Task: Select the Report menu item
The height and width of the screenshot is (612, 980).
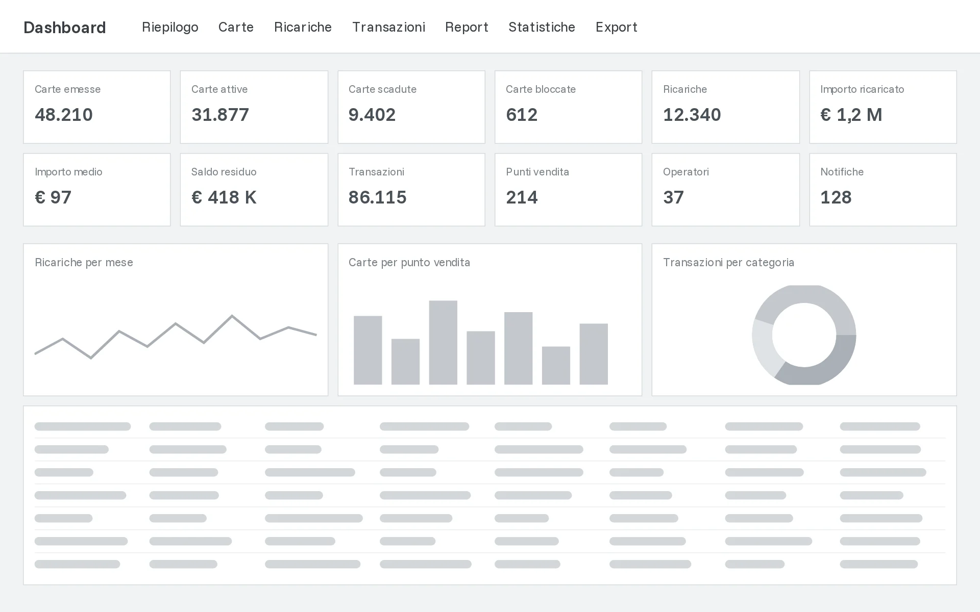Action: click(467, 27)
